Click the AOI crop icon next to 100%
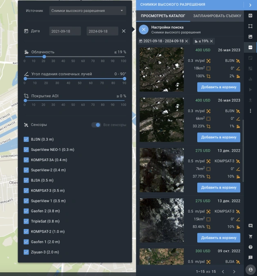257x276 pixels. pos(208,76)
